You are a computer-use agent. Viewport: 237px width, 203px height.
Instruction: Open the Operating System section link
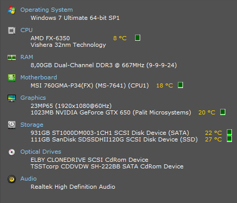(46, 10)
